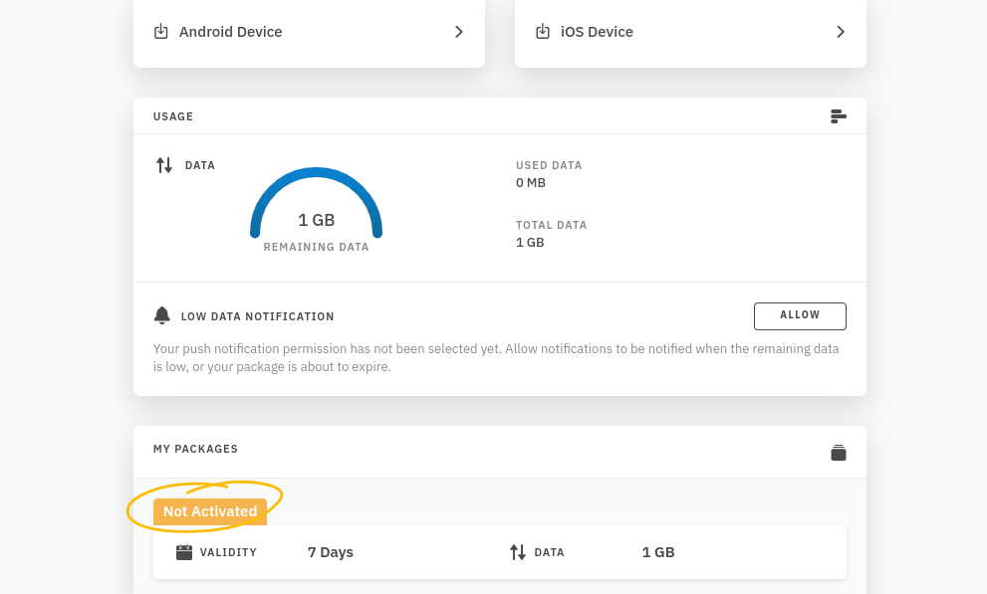The height and width of the screenshot is (594, 987).
Task: Expand the iOS Device chevron arrow
Action: pyautogui.click(x=841, y=32)
